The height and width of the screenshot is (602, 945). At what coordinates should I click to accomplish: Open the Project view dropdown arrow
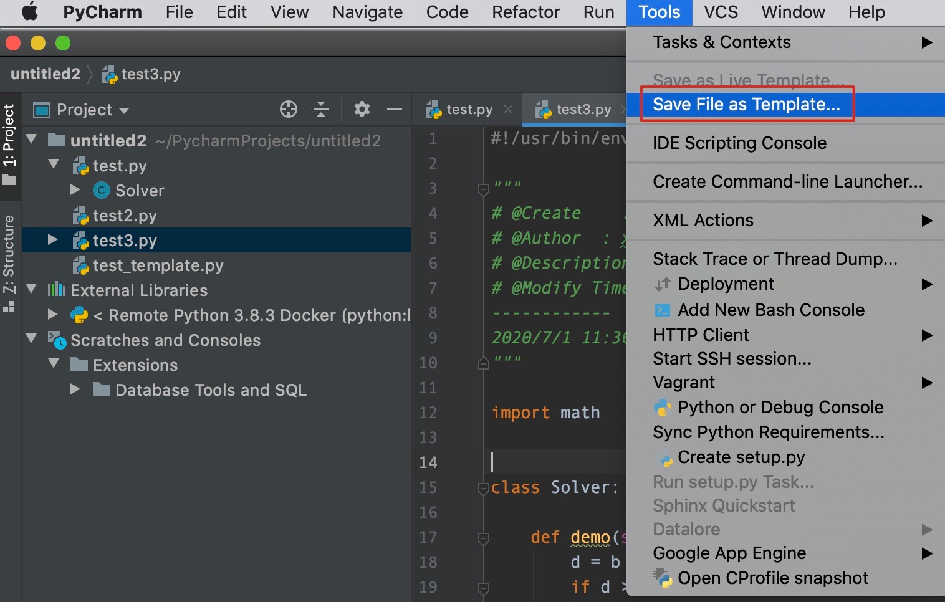[x=124, y=111]
